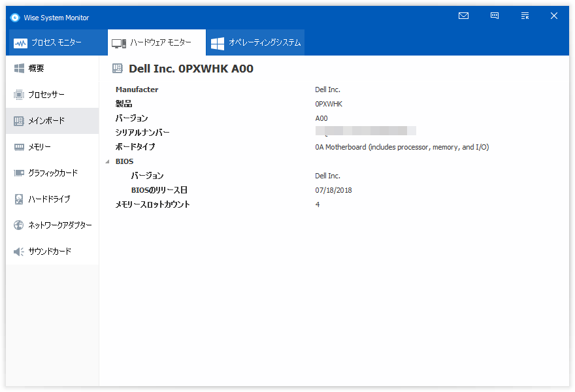Click the ボードタイプ label
This screenshot has width=575, height=392.
(x=135, y=147)
